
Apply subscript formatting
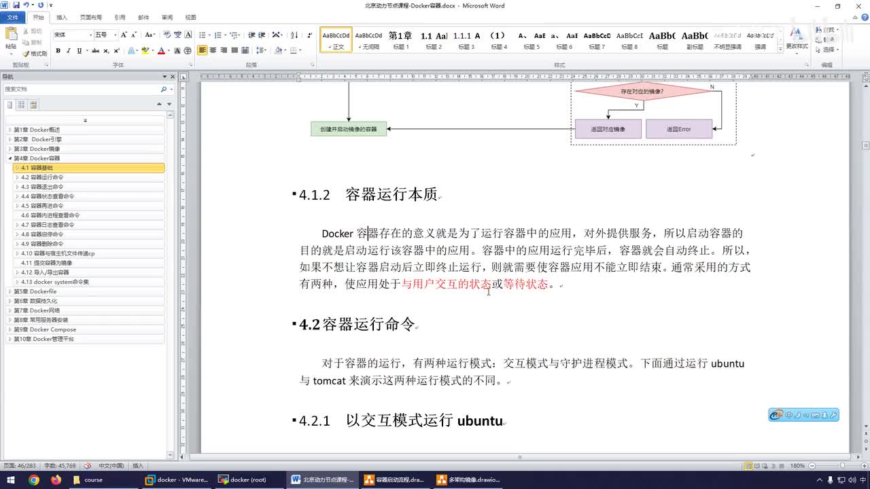tap(106, 50)
